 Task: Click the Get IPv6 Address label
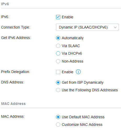(x=16, y=38)
